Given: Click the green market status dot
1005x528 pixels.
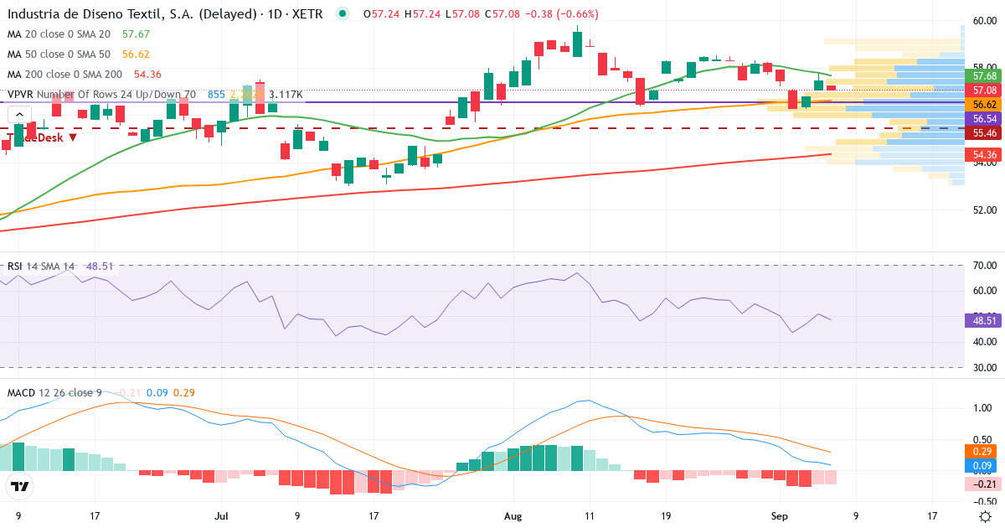Looking at the screenshot, I should (342, 13).
